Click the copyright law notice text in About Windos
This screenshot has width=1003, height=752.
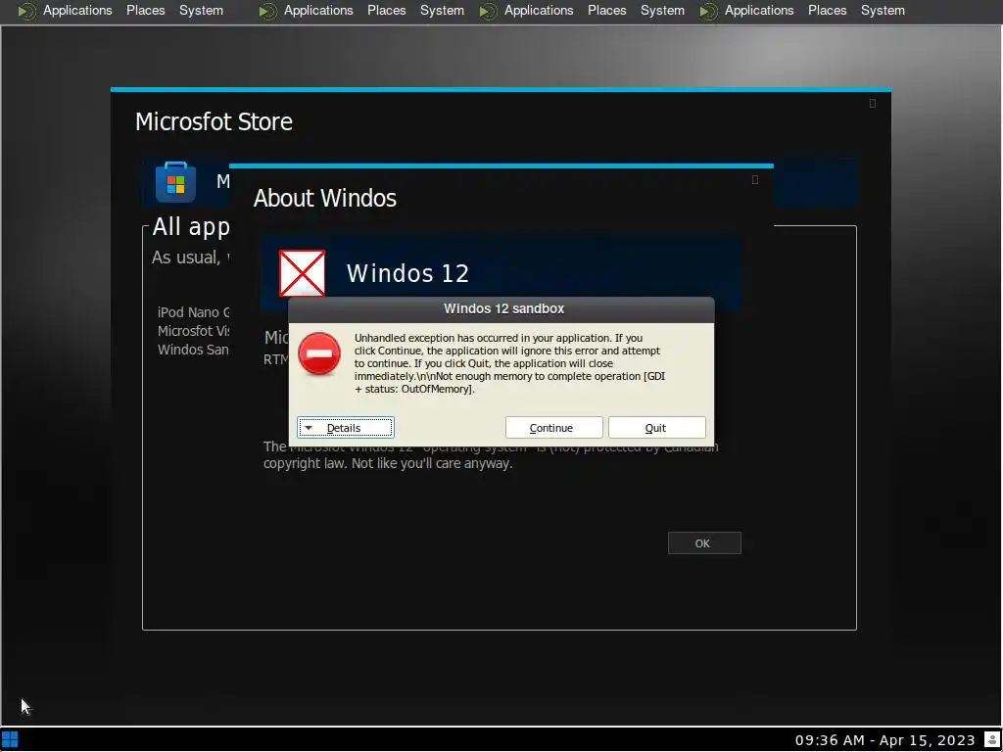(492, 454)
